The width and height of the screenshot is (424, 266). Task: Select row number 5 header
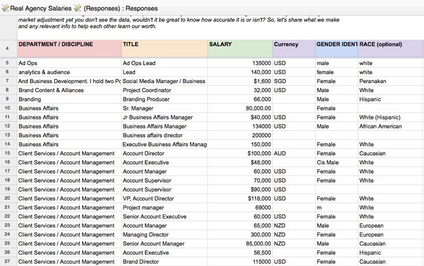pos(8,63)
